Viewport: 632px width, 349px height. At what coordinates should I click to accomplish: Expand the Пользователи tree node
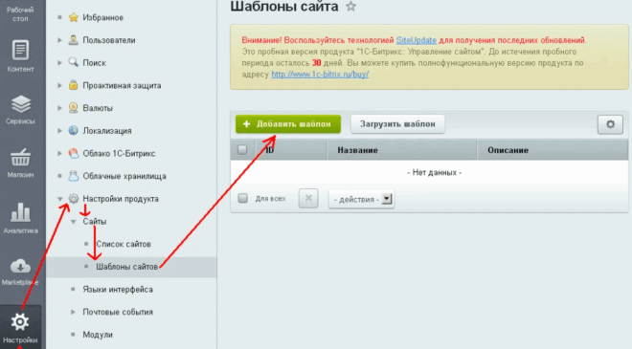click(x=59, y=40)
